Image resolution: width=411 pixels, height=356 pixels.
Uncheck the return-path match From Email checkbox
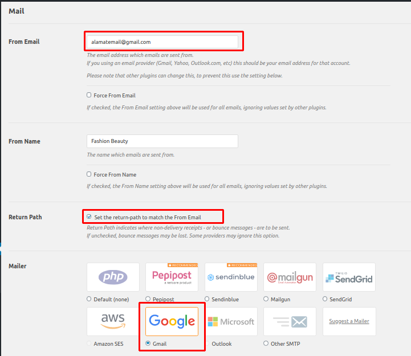[x=89, y=216]
